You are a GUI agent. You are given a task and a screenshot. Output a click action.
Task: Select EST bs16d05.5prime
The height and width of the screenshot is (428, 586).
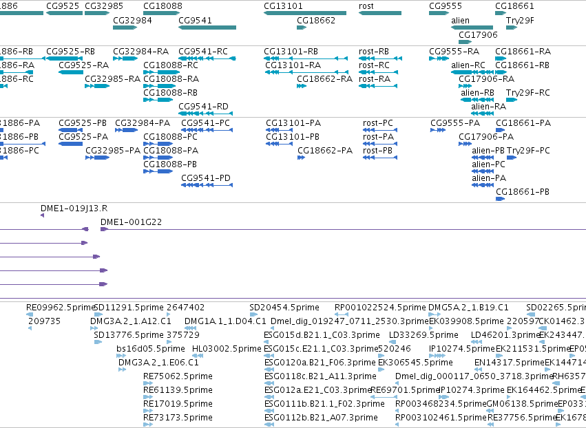click(x=151, y=349)
